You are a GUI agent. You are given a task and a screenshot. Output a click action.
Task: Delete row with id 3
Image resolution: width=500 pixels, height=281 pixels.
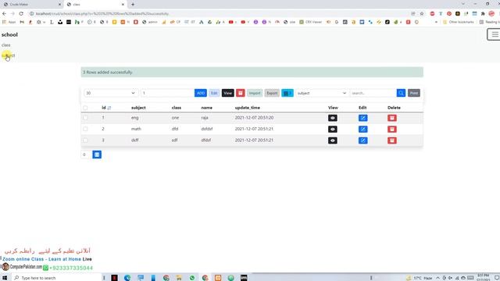click(392, 140)
